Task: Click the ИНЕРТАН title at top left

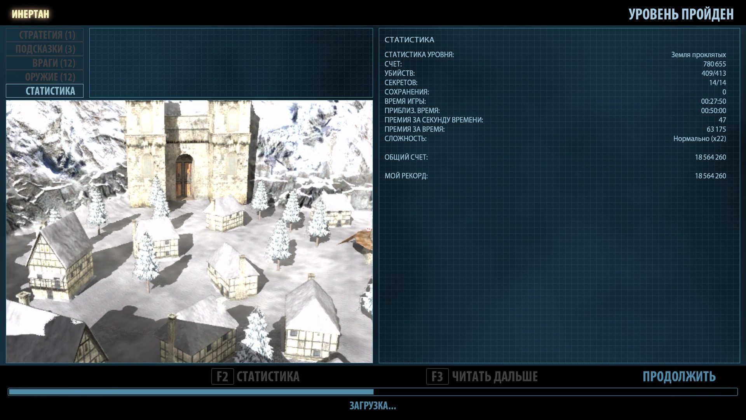Action: (30, 14)
